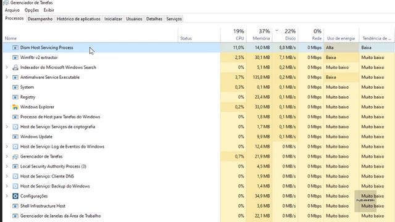Sort by Uso de energia column
The height and width of the screenshot is (222, 395).
(x=341, y=35)
